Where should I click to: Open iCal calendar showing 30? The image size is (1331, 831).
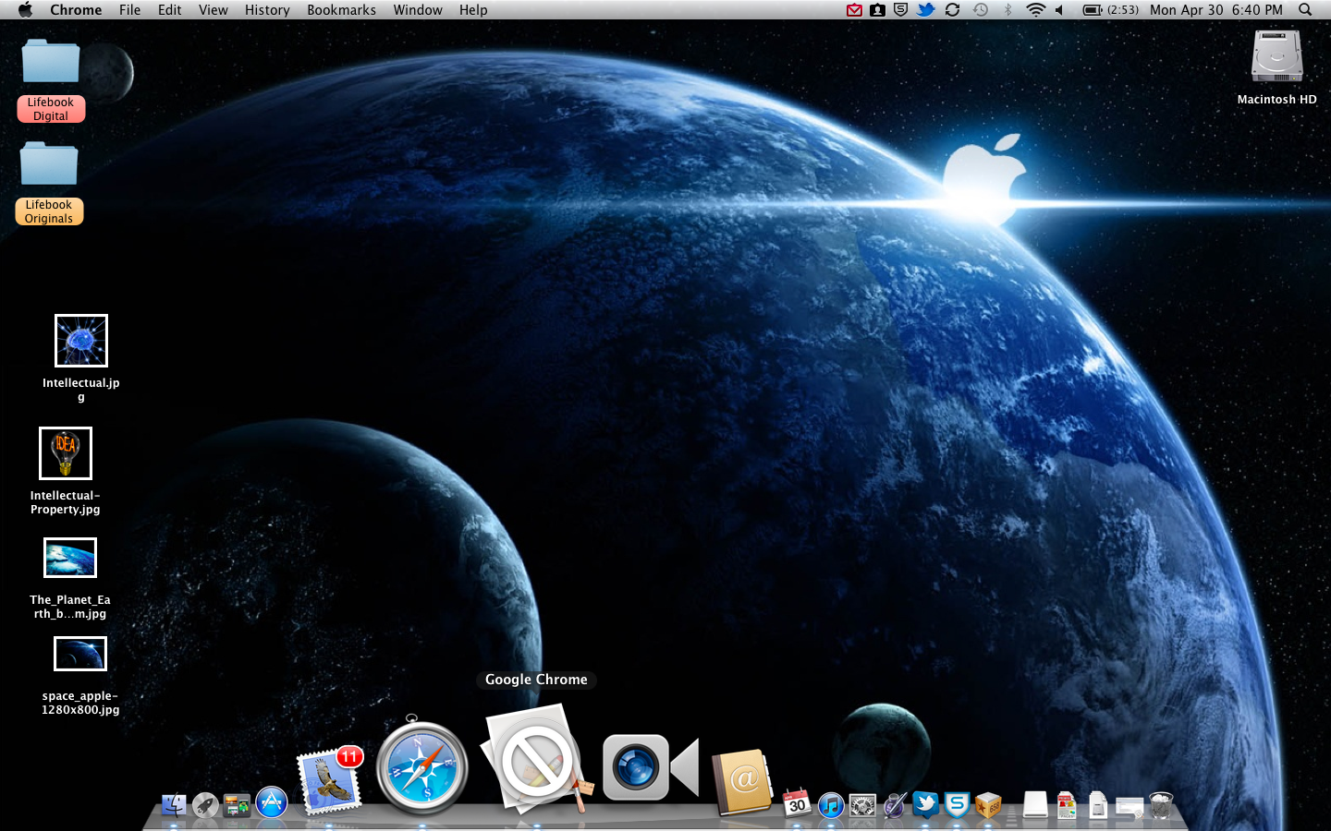797,802
